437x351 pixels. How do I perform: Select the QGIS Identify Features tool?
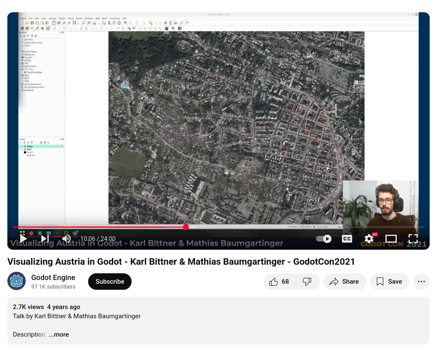126,23
